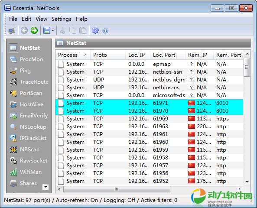Screen dimensions: 257x208
Task: Open the IPBlackList tool
Action: coord(28,138)
